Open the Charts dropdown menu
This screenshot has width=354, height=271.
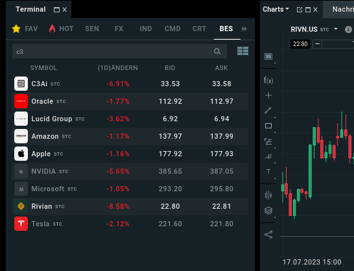click(x=276, y=9)
